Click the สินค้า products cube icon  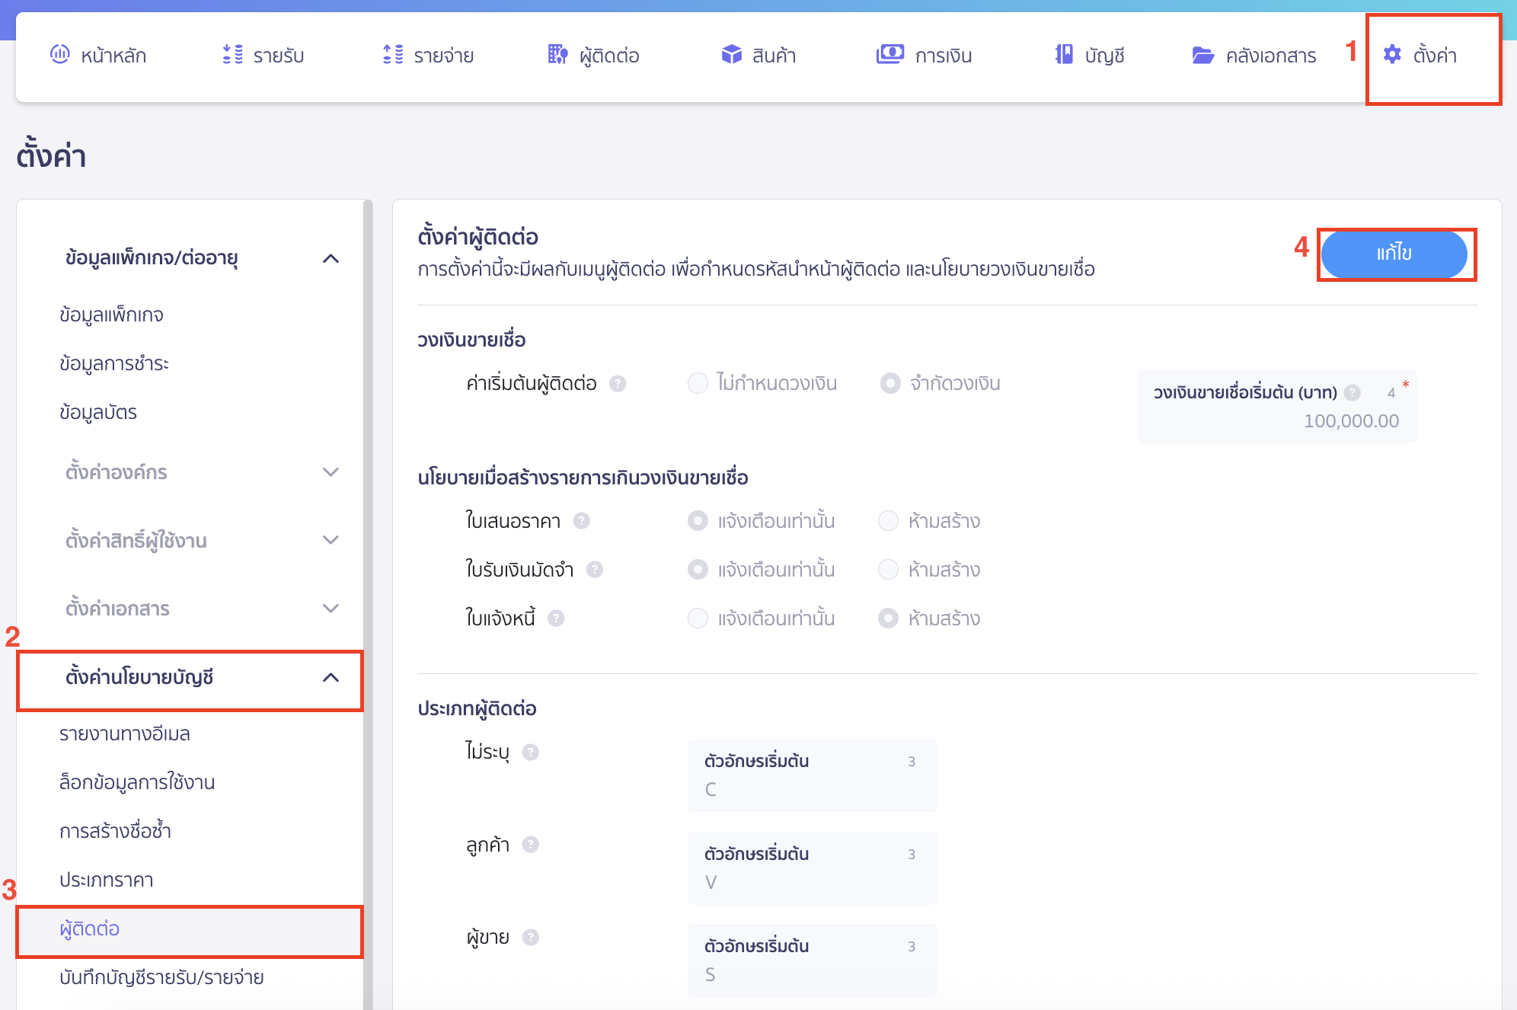730,54
